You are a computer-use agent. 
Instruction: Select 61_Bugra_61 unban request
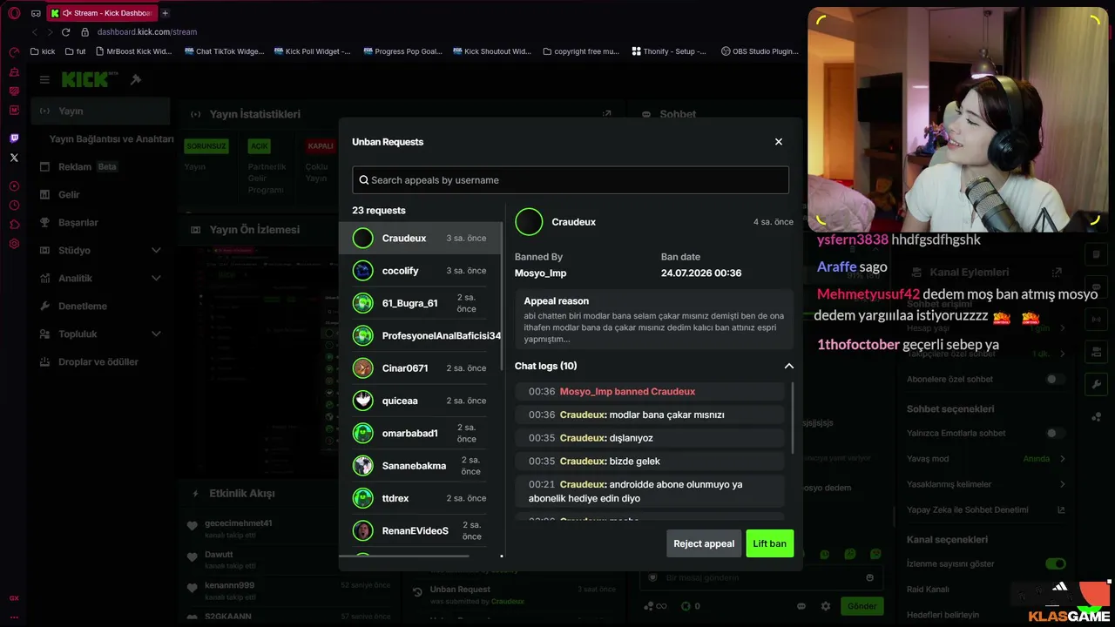point(421,303)
